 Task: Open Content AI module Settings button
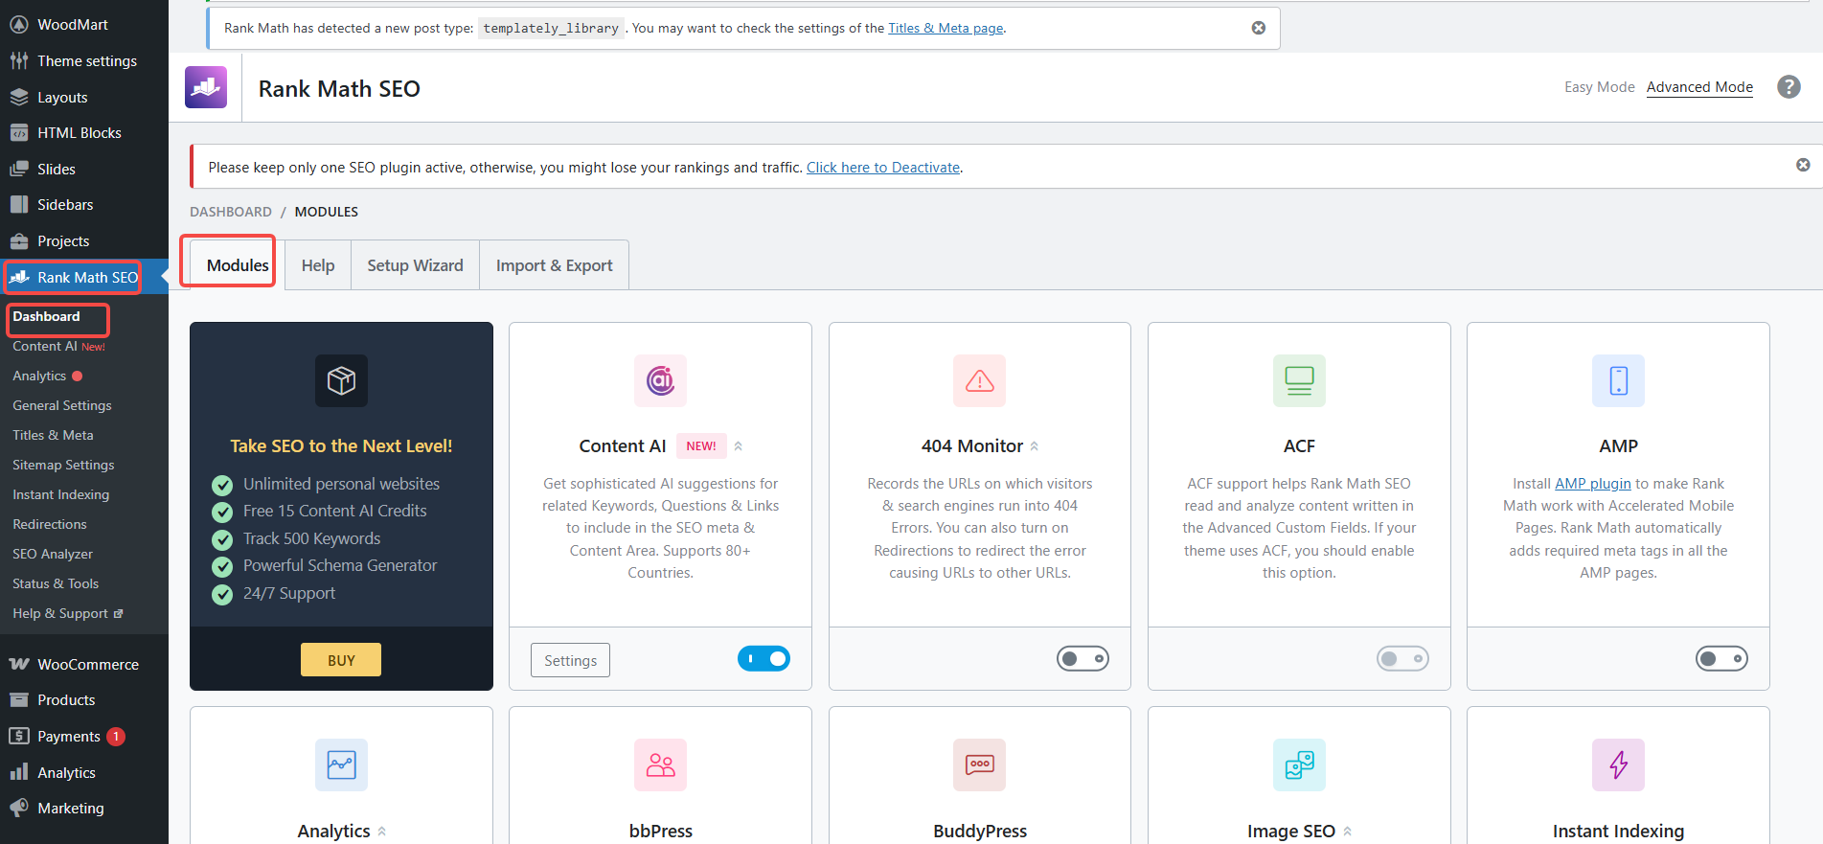coord(570,660)
